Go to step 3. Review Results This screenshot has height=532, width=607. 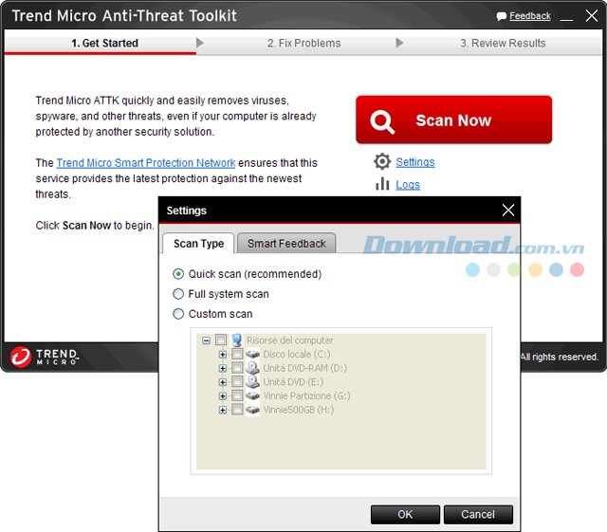pos(503,43)
